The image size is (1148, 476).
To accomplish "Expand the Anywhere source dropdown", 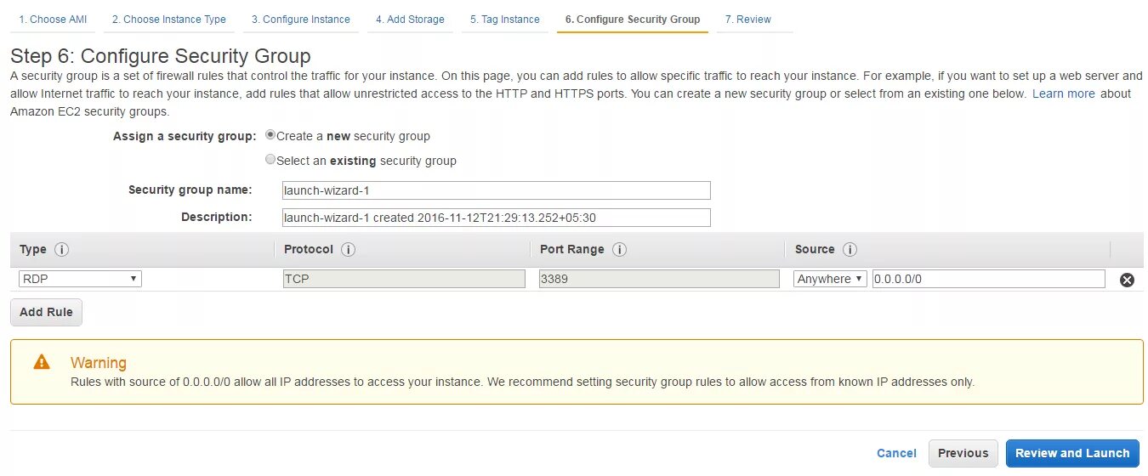I will point(830,279).
